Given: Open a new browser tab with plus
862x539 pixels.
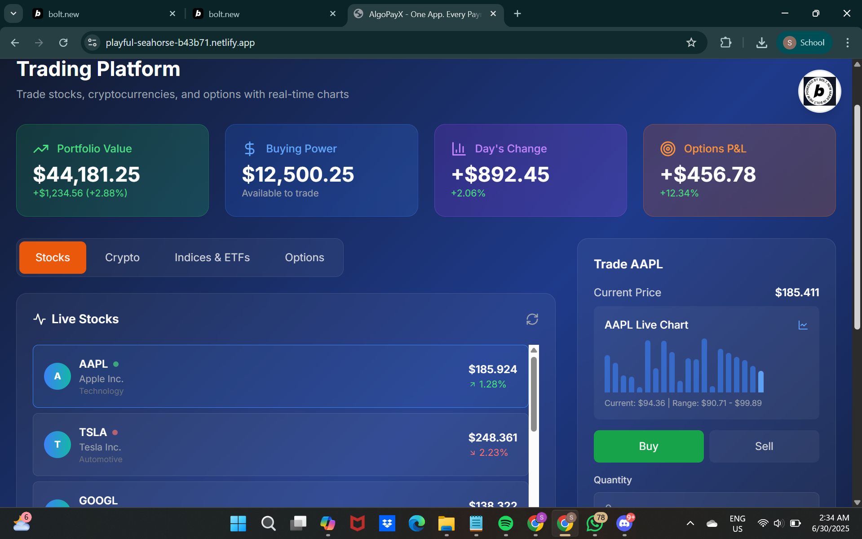Looking at the screenshot, I should click(517, 14).
